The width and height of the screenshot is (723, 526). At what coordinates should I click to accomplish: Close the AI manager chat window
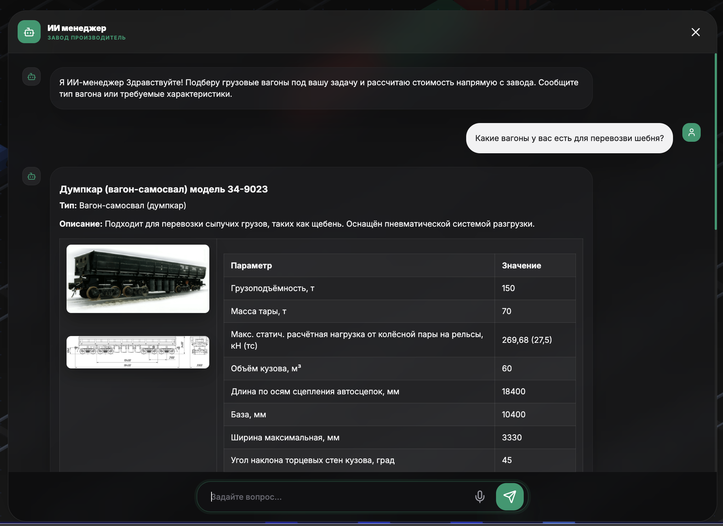click(x=695, y=32)
